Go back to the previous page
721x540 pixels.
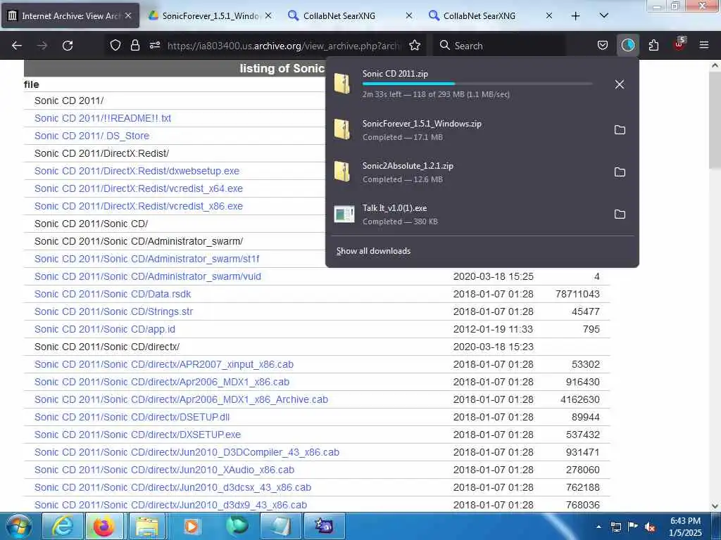(17, 46)
